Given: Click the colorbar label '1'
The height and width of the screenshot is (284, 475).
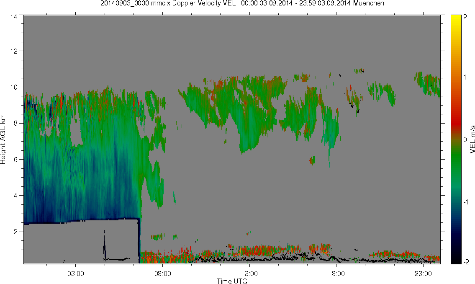Looking at the screenshot, I should (x=465, y=77).
